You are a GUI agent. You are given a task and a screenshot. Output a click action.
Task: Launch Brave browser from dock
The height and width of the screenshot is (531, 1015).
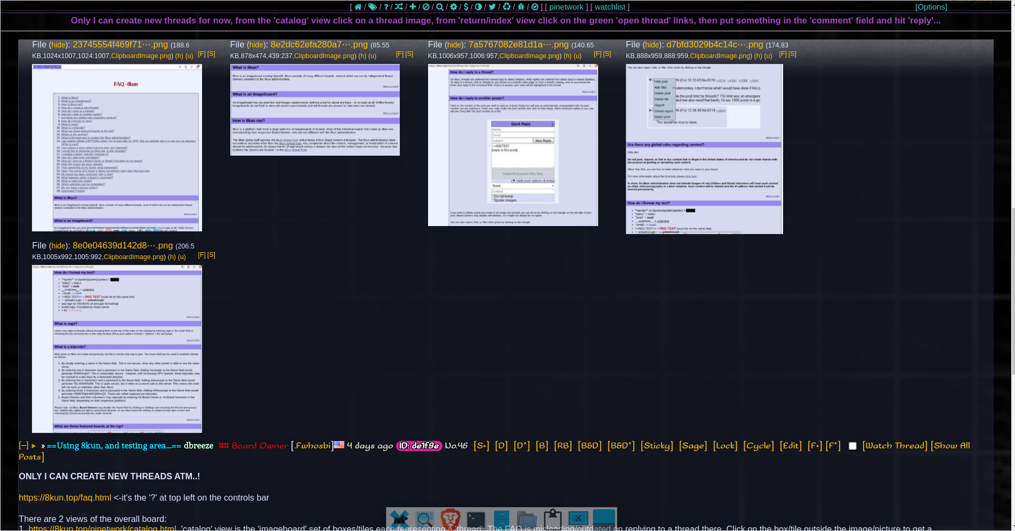(x=450, y=519)
